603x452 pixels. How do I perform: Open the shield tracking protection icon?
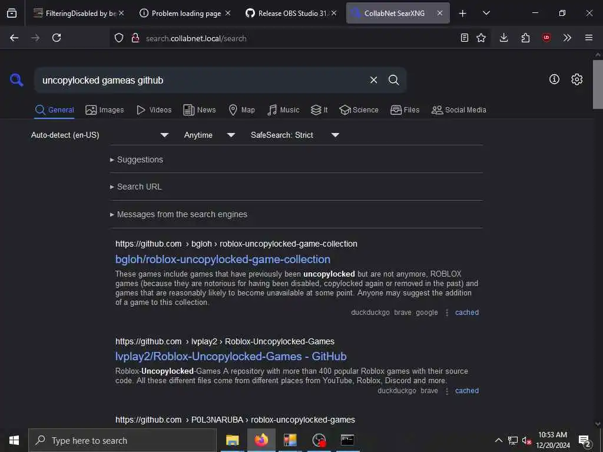click(x=119, y=38)
